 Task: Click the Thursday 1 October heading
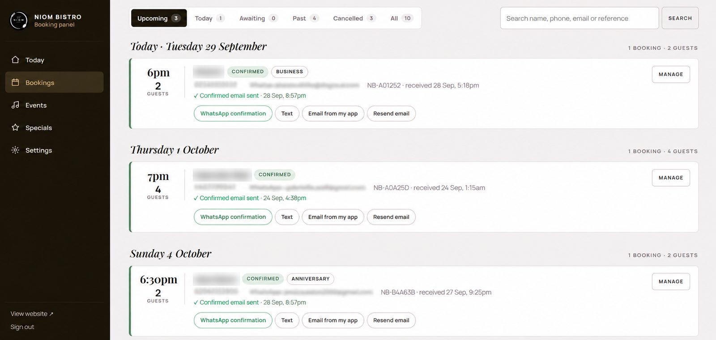pos(175,150)
